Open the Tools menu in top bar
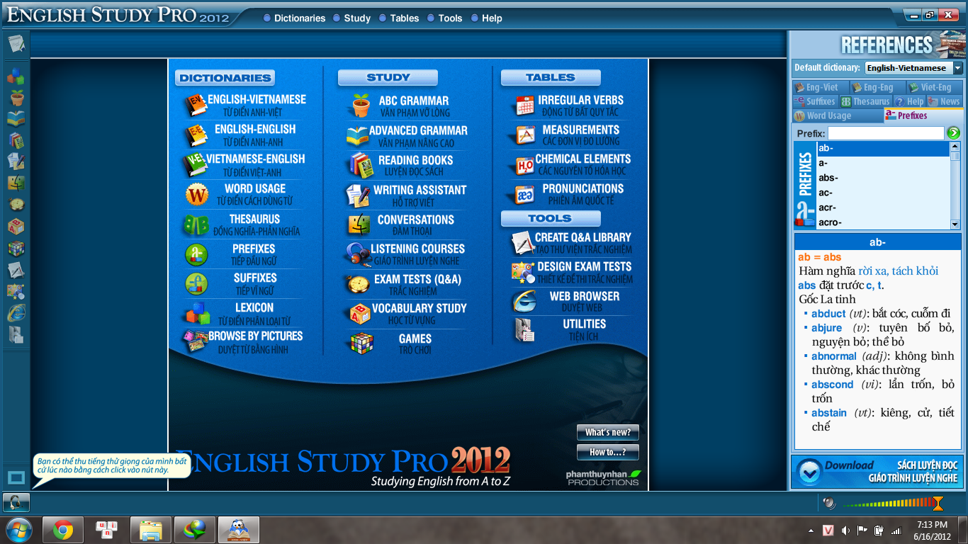The width and height of the screenshot is (968, 544). click(x=445, y=18)
